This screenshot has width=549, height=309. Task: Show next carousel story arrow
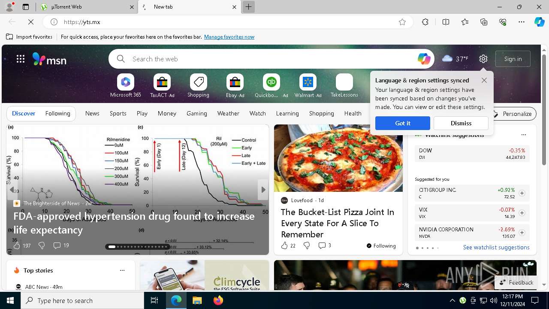pos(263,190)
